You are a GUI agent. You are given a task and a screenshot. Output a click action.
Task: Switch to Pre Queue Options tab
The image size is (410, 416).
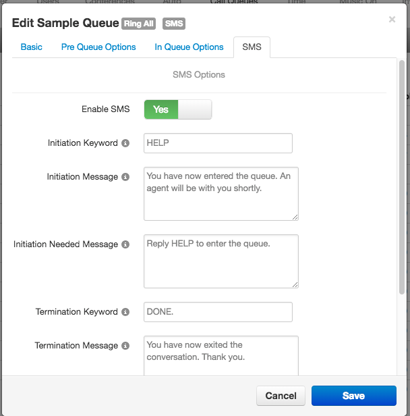98,47
